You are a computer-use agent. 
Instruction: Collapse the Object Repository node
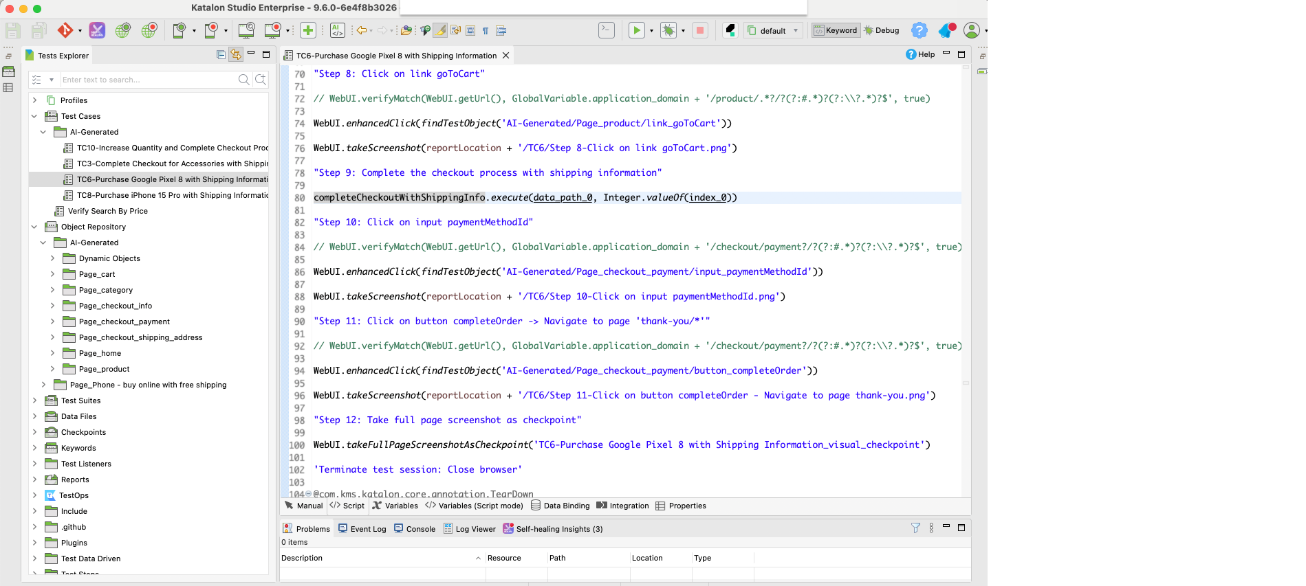coord(34,227)
